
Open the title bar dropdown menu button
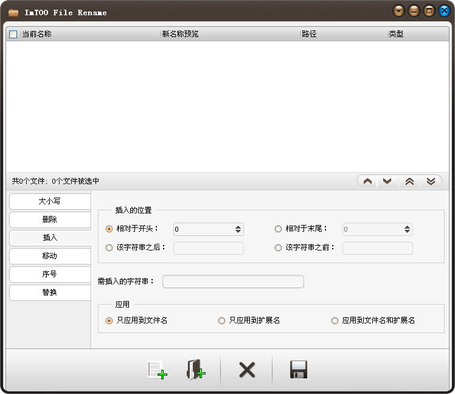coord(398,12)
